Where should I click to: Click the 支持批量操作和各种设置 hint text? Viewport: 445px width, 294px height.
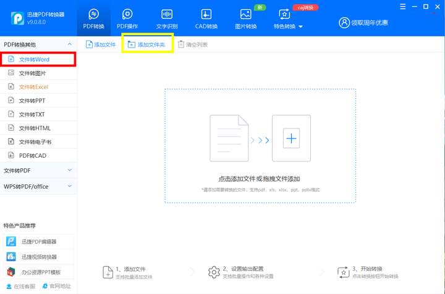[248, 276]
